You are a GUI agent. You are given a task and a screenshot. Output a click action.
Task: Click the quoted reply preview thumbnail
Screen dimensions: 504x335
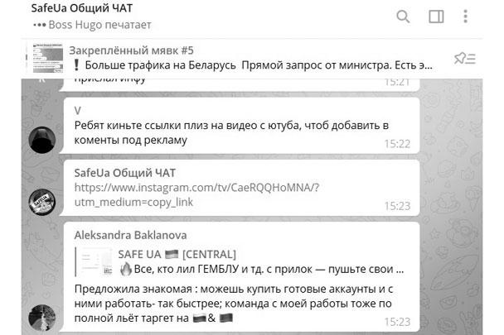(96, 262)
